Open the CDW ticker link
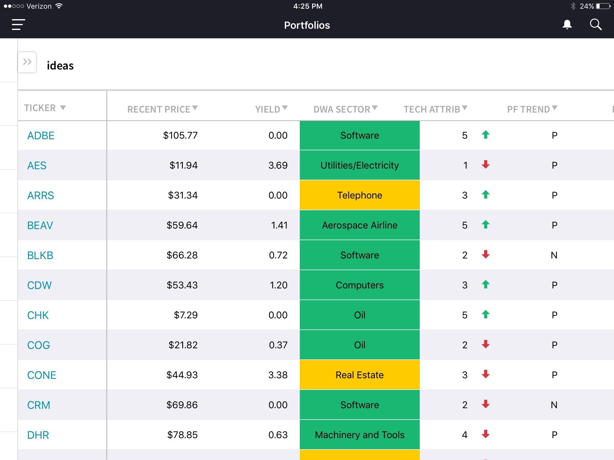Image resolution: width=614 pixels, height=460 pixels. [x=39, y=285]
